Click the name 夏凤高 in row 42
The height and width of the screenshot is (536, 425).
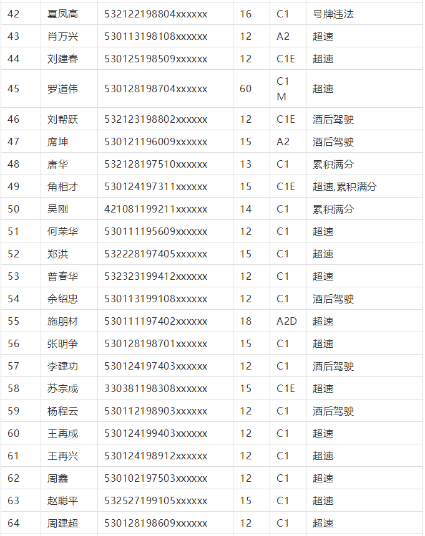pos(62,14)
